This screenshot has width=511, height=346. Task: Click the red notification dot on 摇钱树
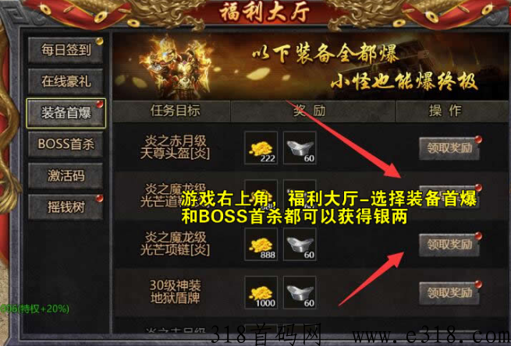[x=99, y=198]
